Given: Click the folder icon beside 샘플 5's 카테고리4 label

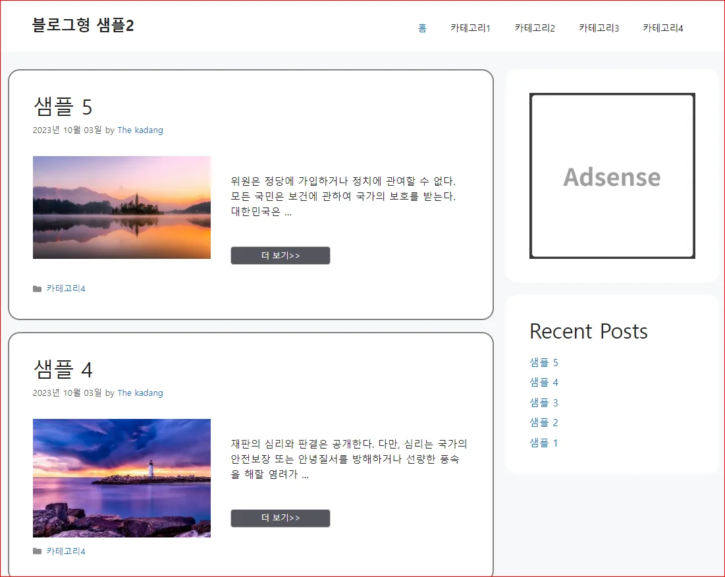Looking at the screenshot, I should point(38,288).
